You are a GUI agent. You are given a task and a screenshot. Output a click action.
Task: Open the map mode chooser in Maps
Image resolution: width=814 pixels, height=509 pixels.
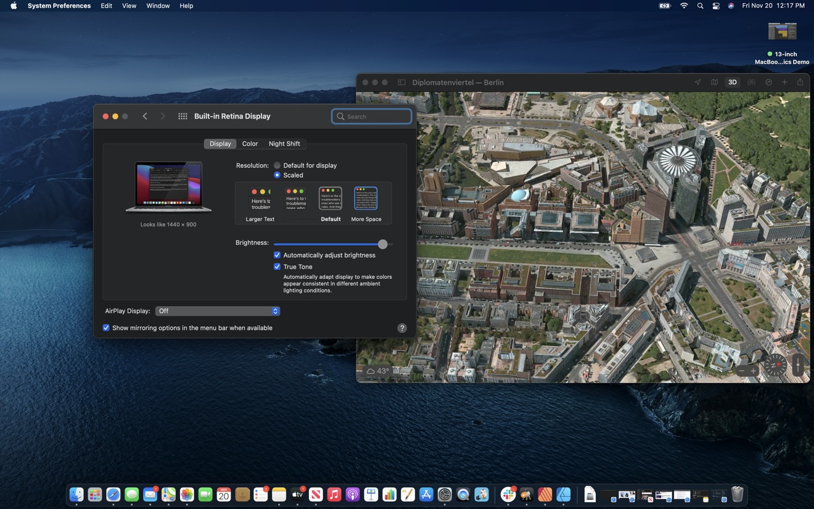click(714, 82)
